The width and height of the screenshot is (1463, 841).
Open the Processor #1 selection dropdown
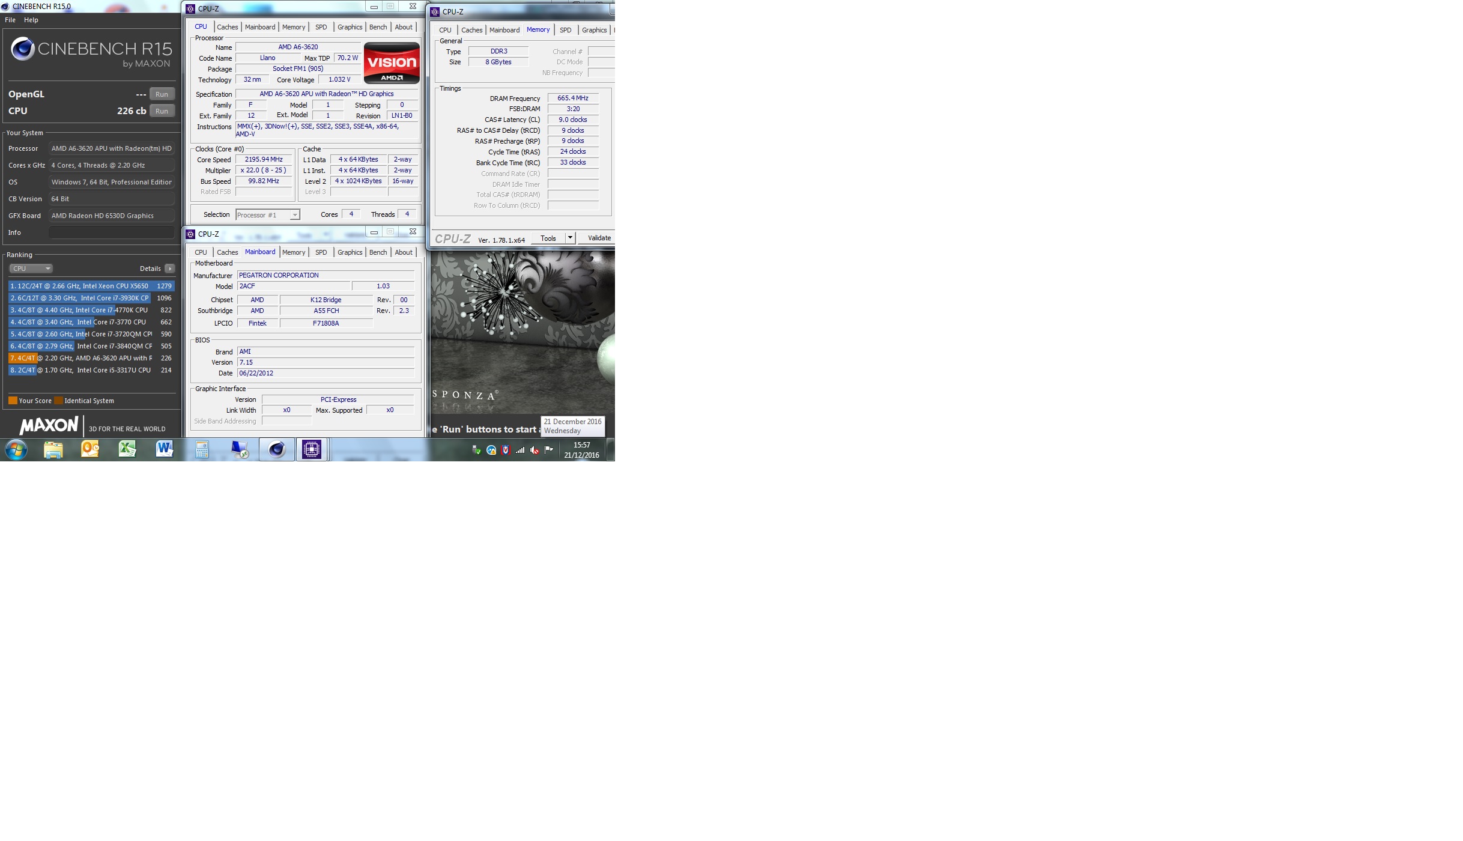[268, 215]
